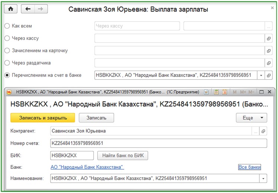Screen dimensions: 278x193
Task: Navigate back with the left arrow
Action: click(x=28, y=9)
